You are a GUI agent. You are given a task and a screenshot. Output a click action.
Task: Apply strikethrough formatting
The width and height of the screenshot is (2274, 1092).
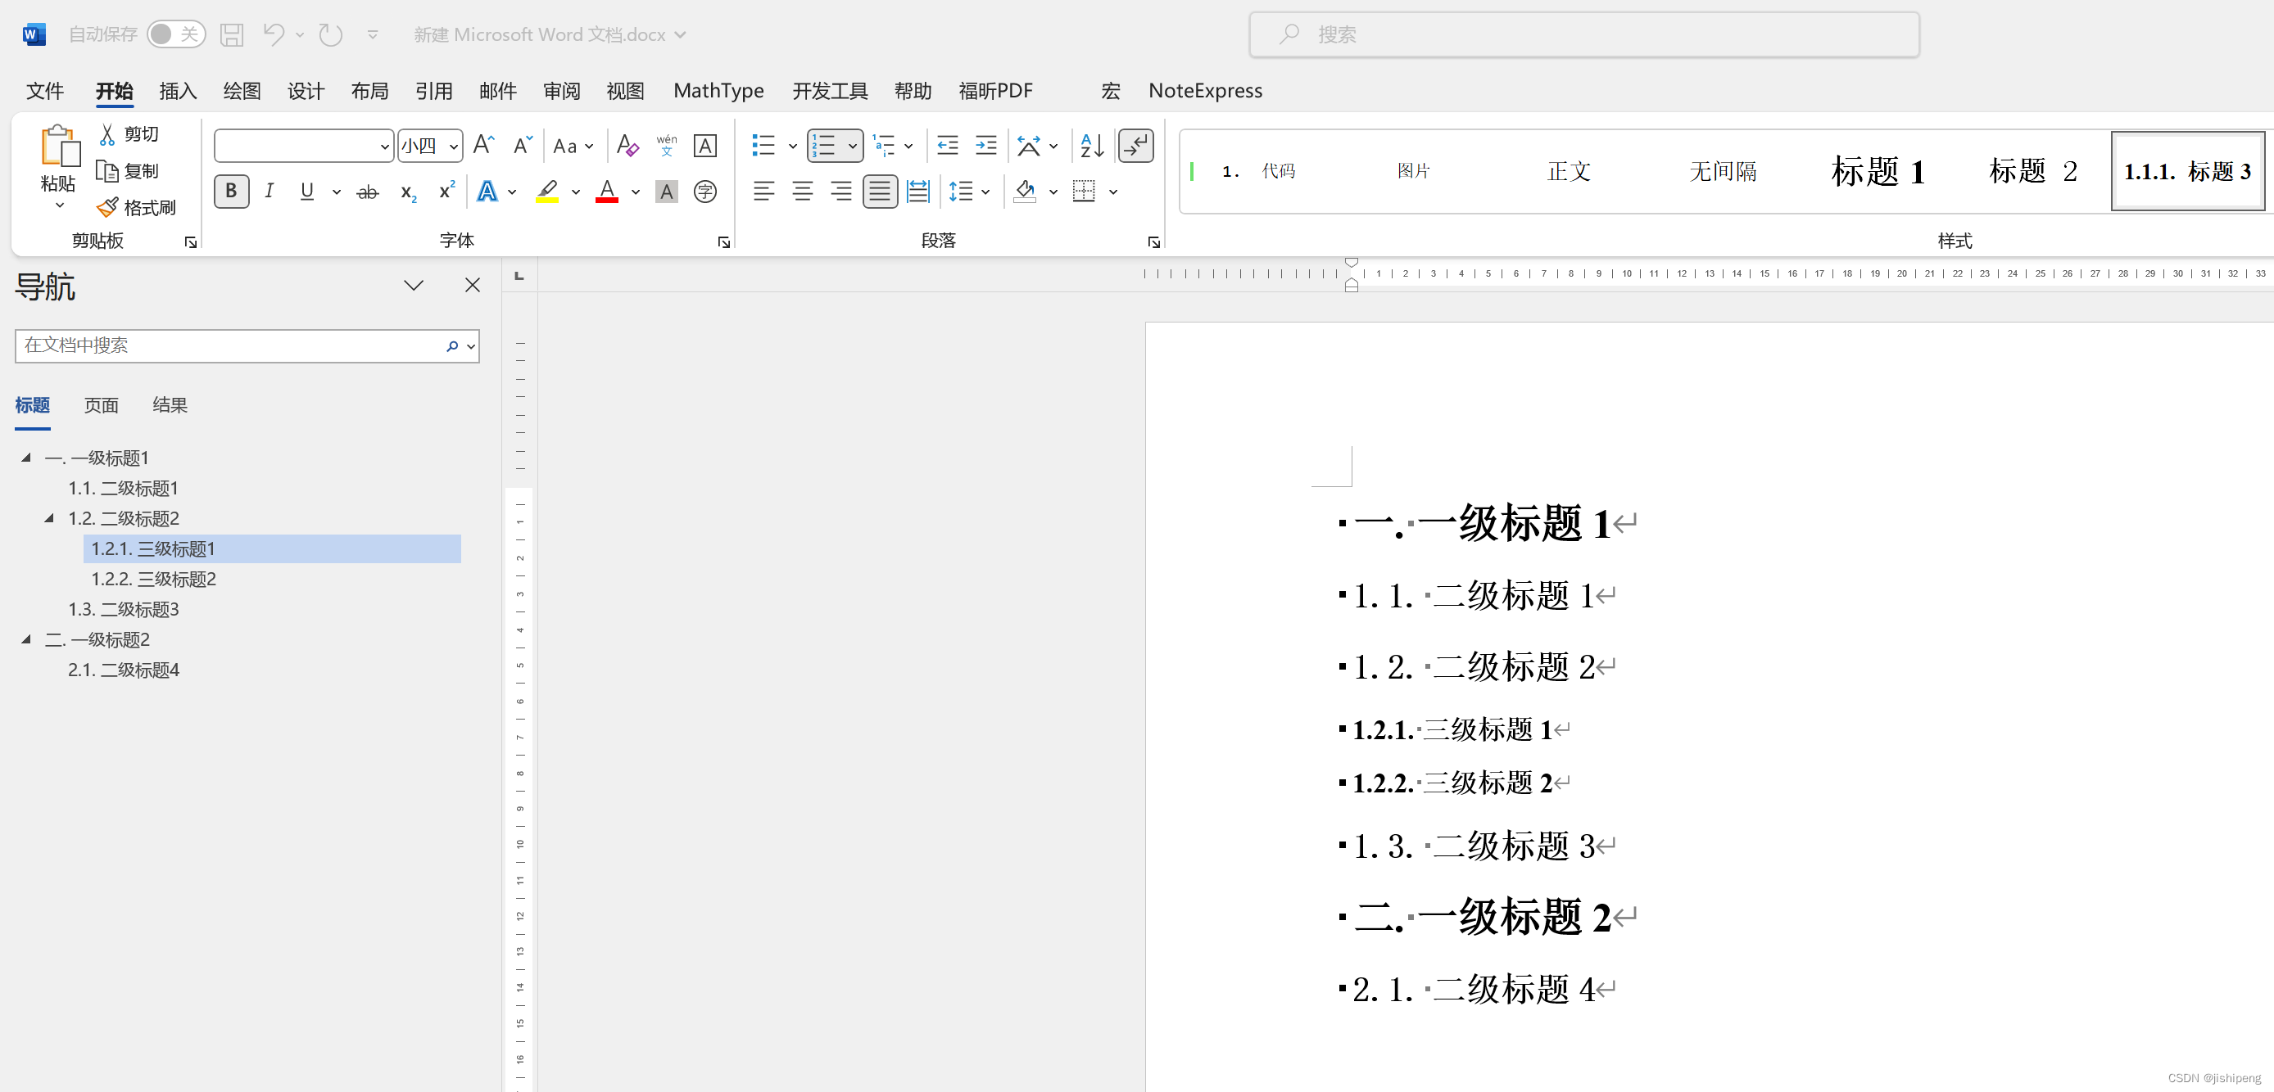pyautogui.click(x=367, y=192)
